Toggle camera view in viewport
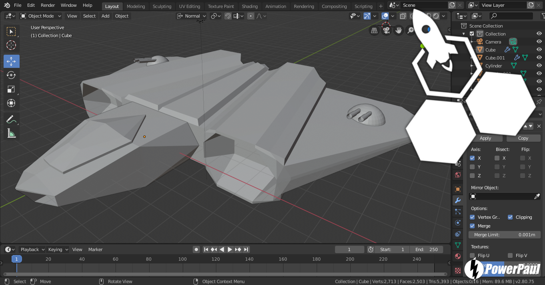This screenshot has height=285, width=545. [386, 30]
